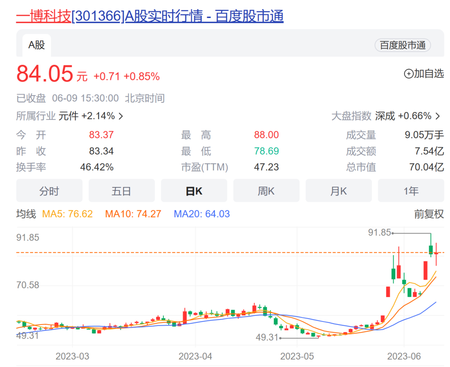Click the 49.31 low marker near 2023-05
Screen dimensions: 450x367
point(267,338)
